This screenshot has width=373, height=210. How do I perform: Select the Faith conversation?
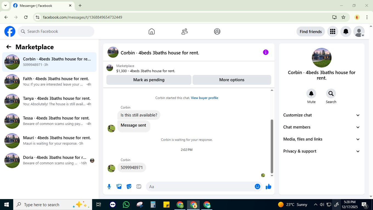[x=49, y=82]
